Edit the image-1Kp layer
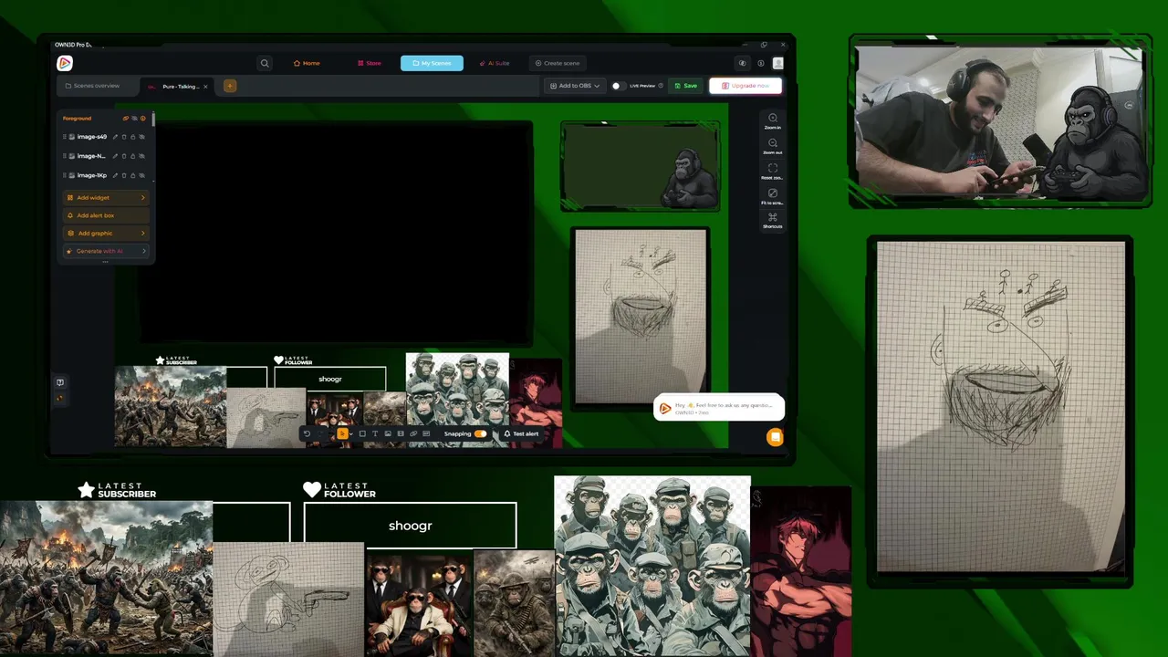This screenshot has height=657, width=1168. (x=116, y=175)
